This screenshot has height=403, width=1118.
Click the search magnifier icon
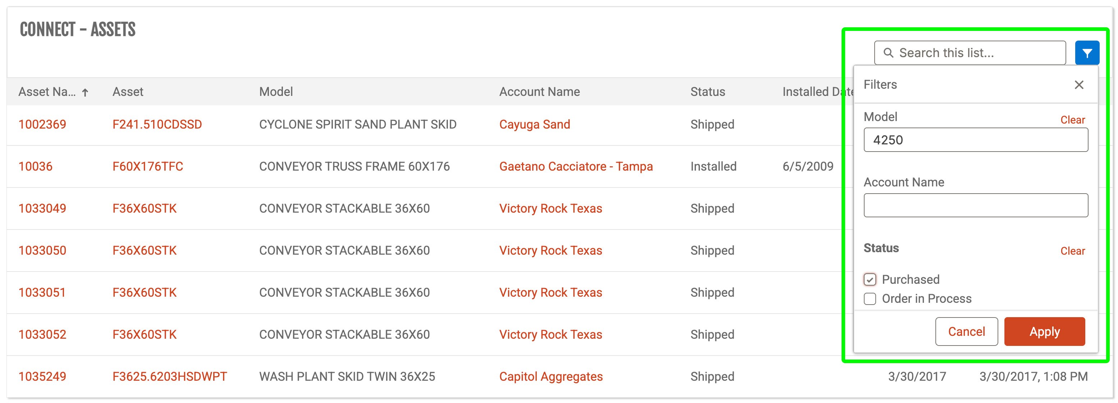click(x=888, y=53)
